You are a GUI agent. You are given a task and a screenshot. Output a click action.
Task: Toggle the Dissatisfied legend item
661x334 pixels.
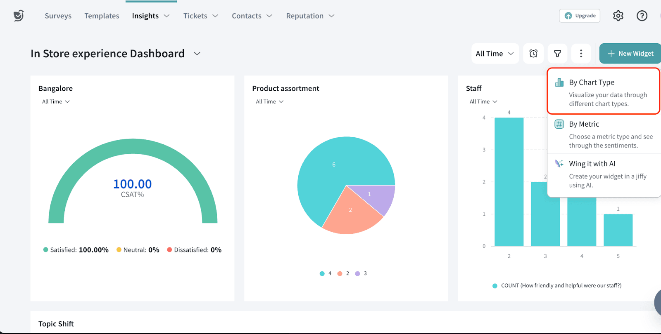(194, 250)
